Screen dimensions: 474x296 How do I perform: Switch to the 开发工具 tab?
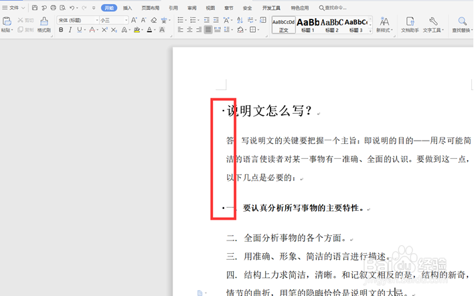tap(271, 8)
